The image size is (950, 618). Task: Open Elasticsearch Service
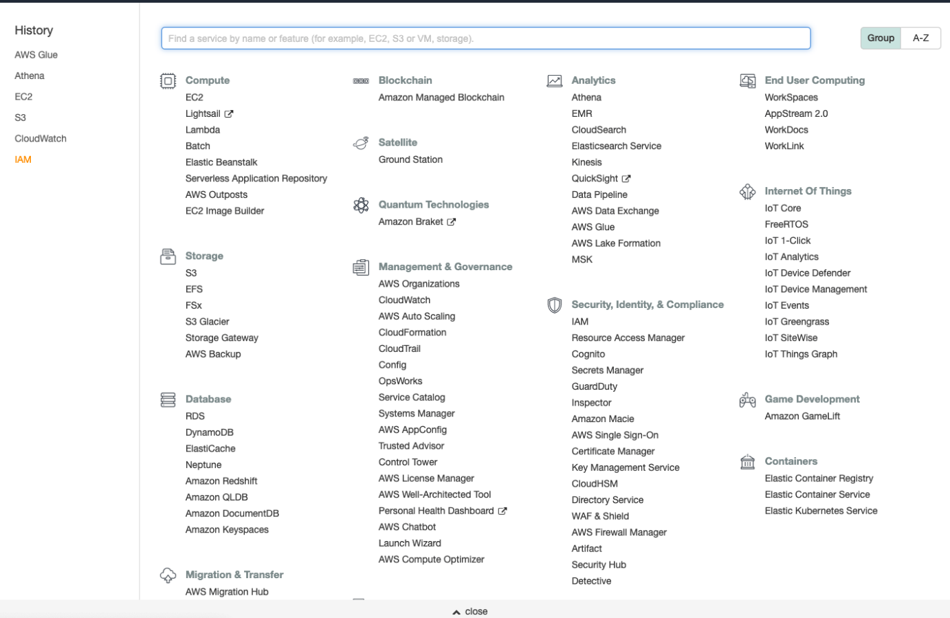tap(617, 146)
